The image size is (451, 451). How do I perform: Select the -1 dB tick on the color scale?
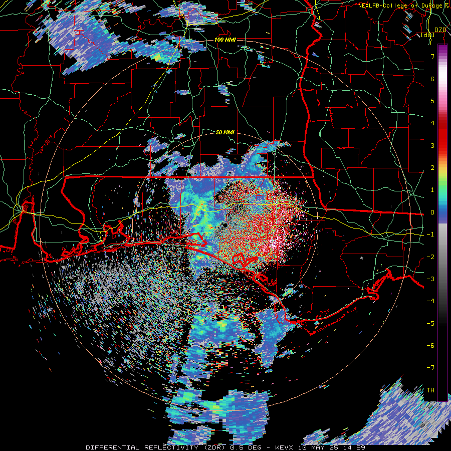[x=430, y=235]
